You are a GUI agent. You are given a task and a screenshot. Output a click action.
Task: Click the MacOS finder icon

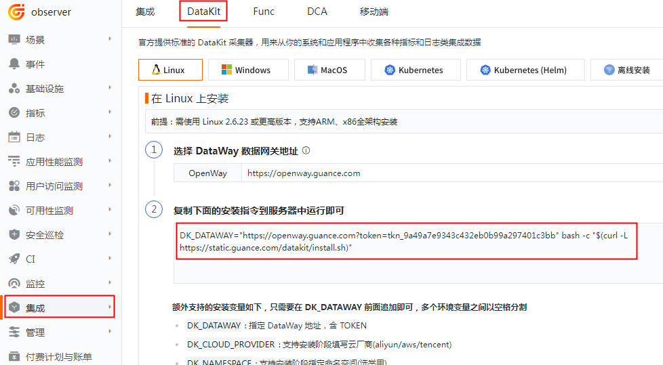pos(312,70)
